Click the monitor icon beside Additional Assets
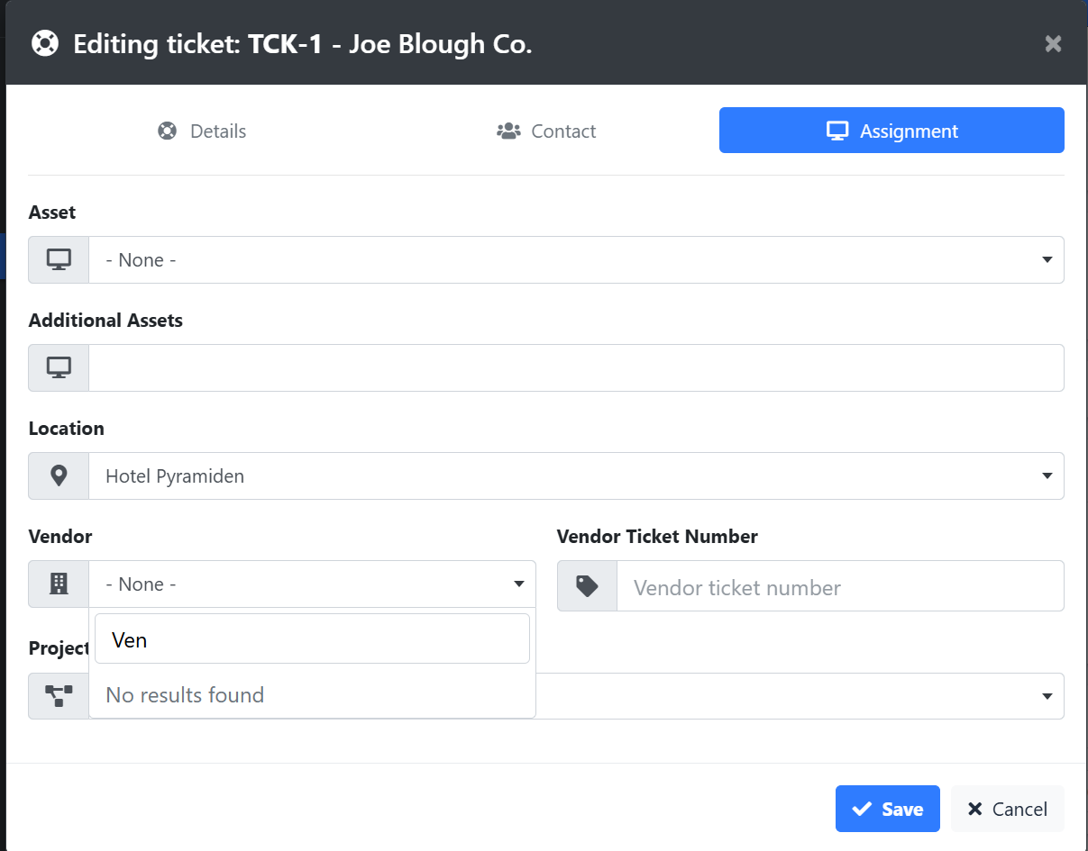 tap(59, 368)
